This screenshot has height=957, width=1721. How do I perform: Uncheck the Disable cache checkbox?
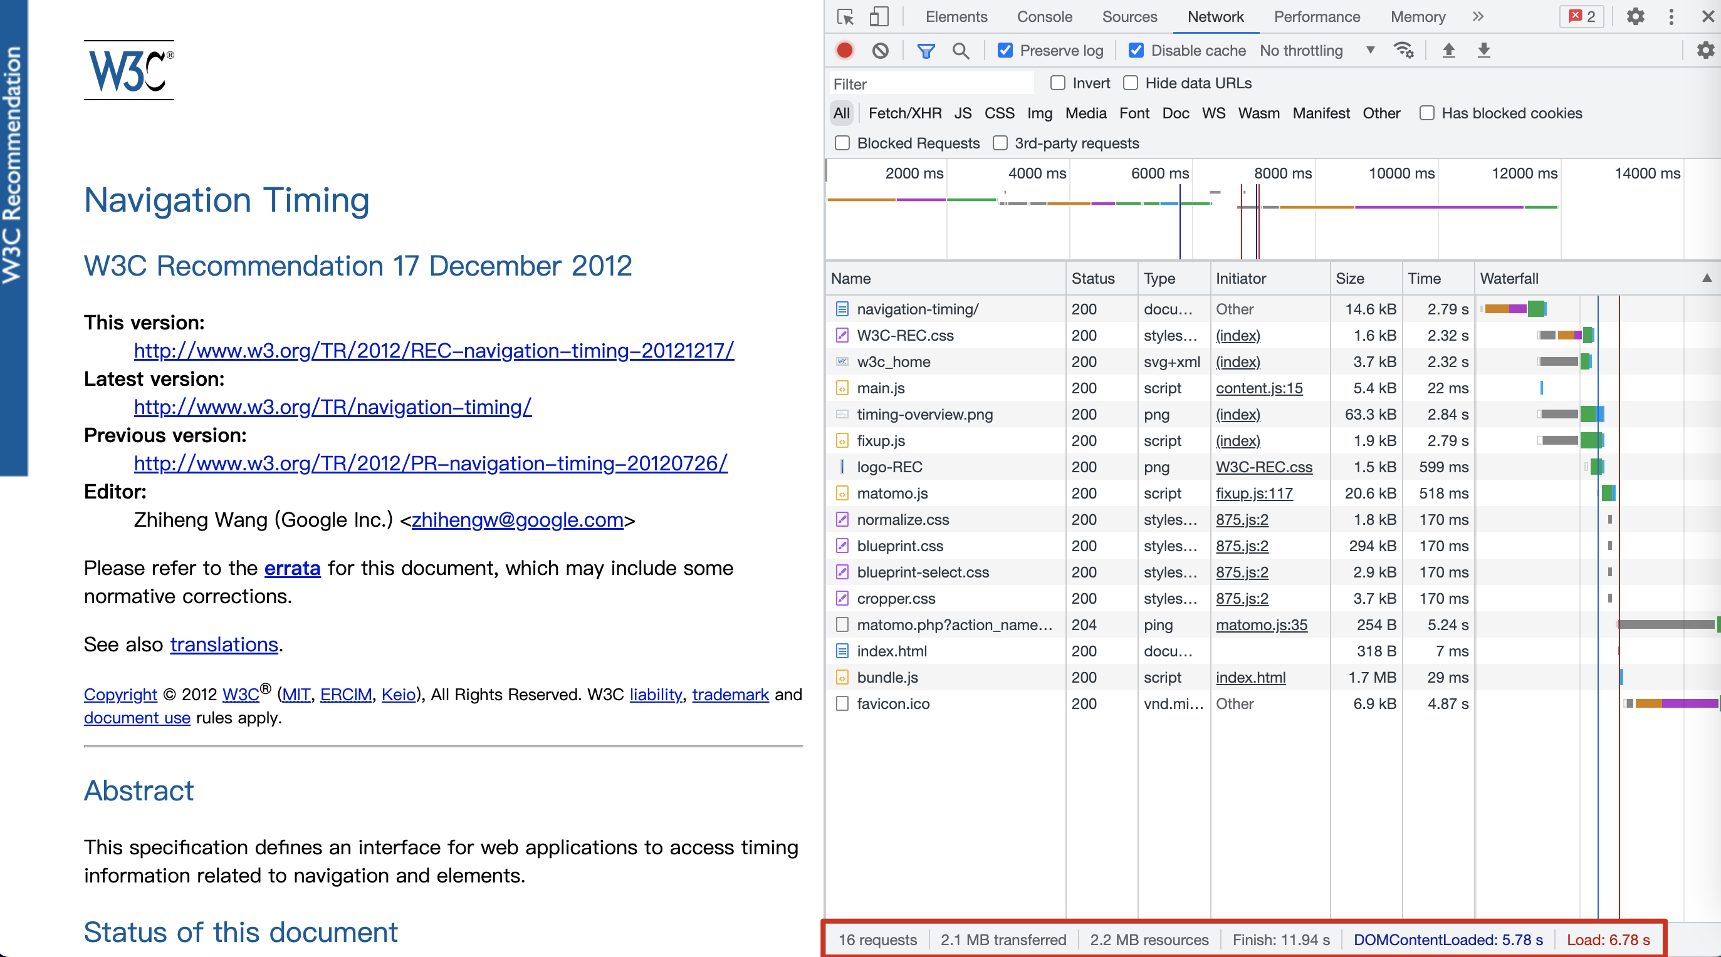[1136, 50]
